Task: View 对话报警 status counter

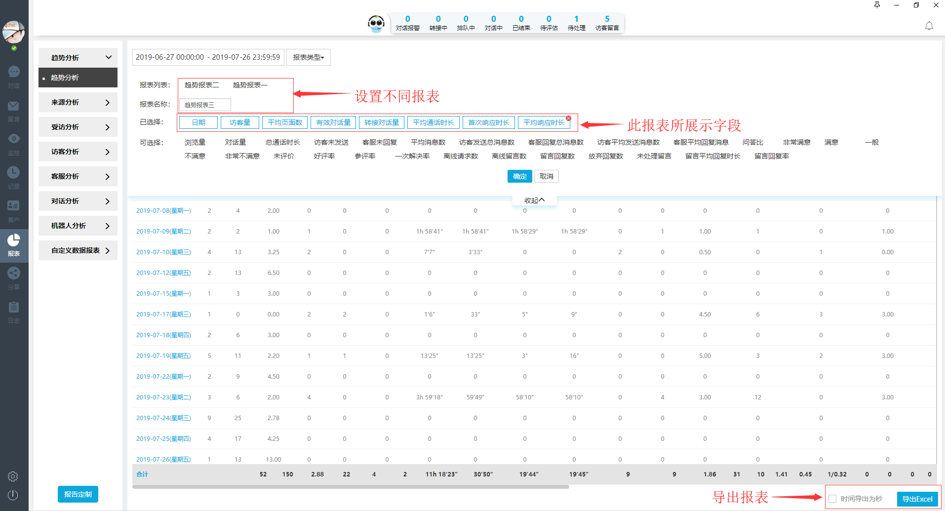Action: point(408,23)
